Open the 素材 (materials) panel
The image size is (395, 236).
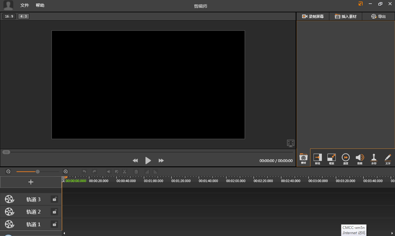pos(303,159)
